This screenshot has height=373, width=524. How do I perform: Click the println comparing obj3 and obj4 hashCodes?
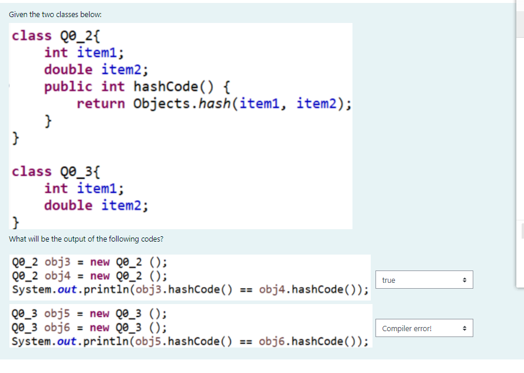(x=189, y=289)
